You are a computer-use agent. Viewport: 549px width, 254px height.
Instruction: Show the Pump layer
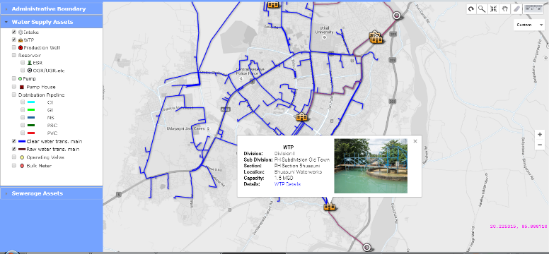[14, 78]
